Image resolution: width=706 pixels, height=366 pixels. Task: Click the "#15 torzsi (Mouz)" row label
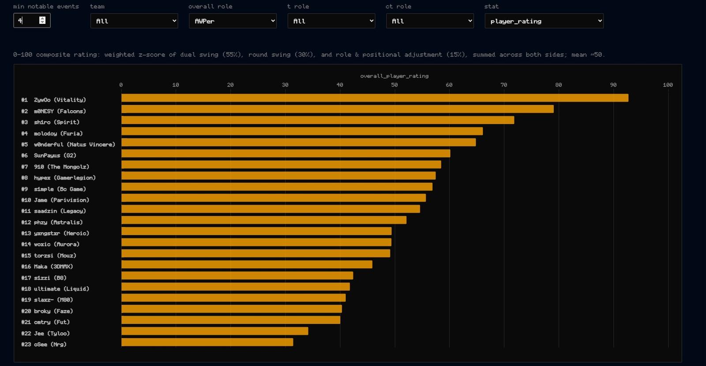pos(49,255)
